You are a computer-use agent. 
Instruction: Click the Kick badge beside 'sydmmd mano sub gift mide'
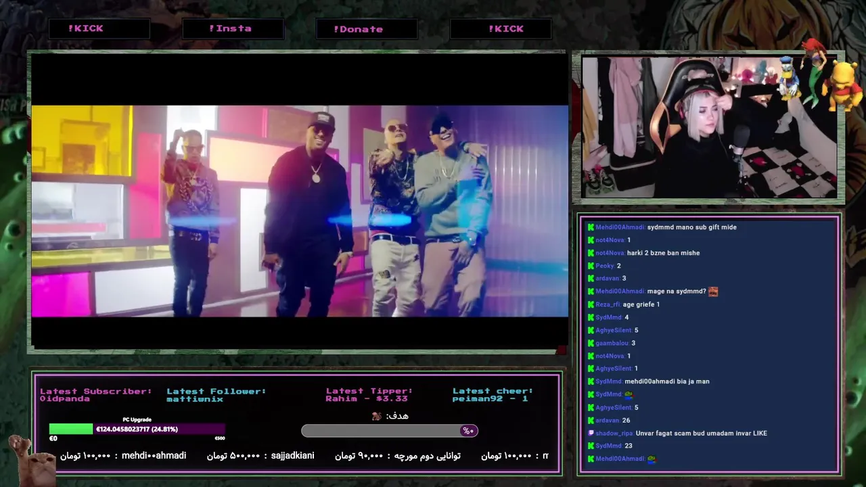[591, 227]
